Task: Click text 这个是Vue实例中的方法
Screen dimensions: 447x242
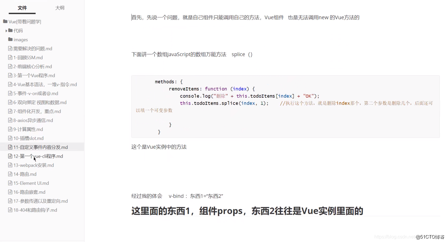Action: [159, 147]
